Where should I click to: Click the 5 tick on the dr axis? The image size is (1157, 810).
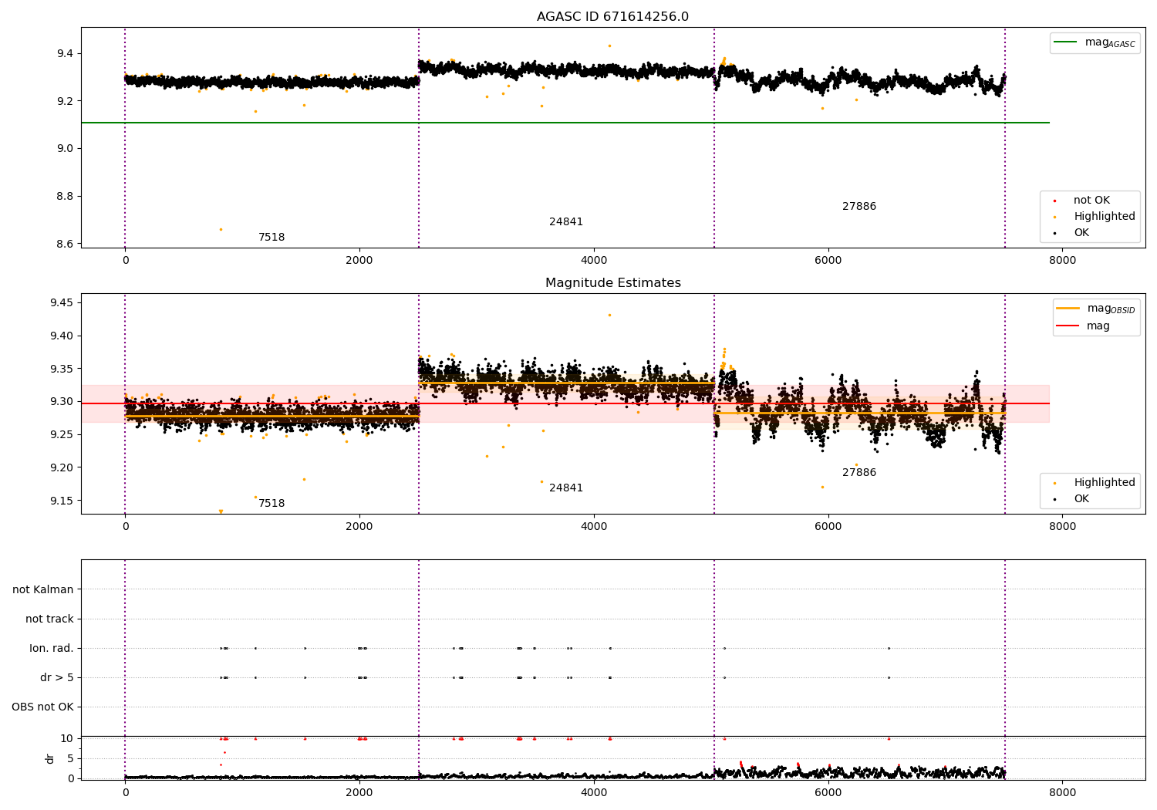(x=71, y=759)
